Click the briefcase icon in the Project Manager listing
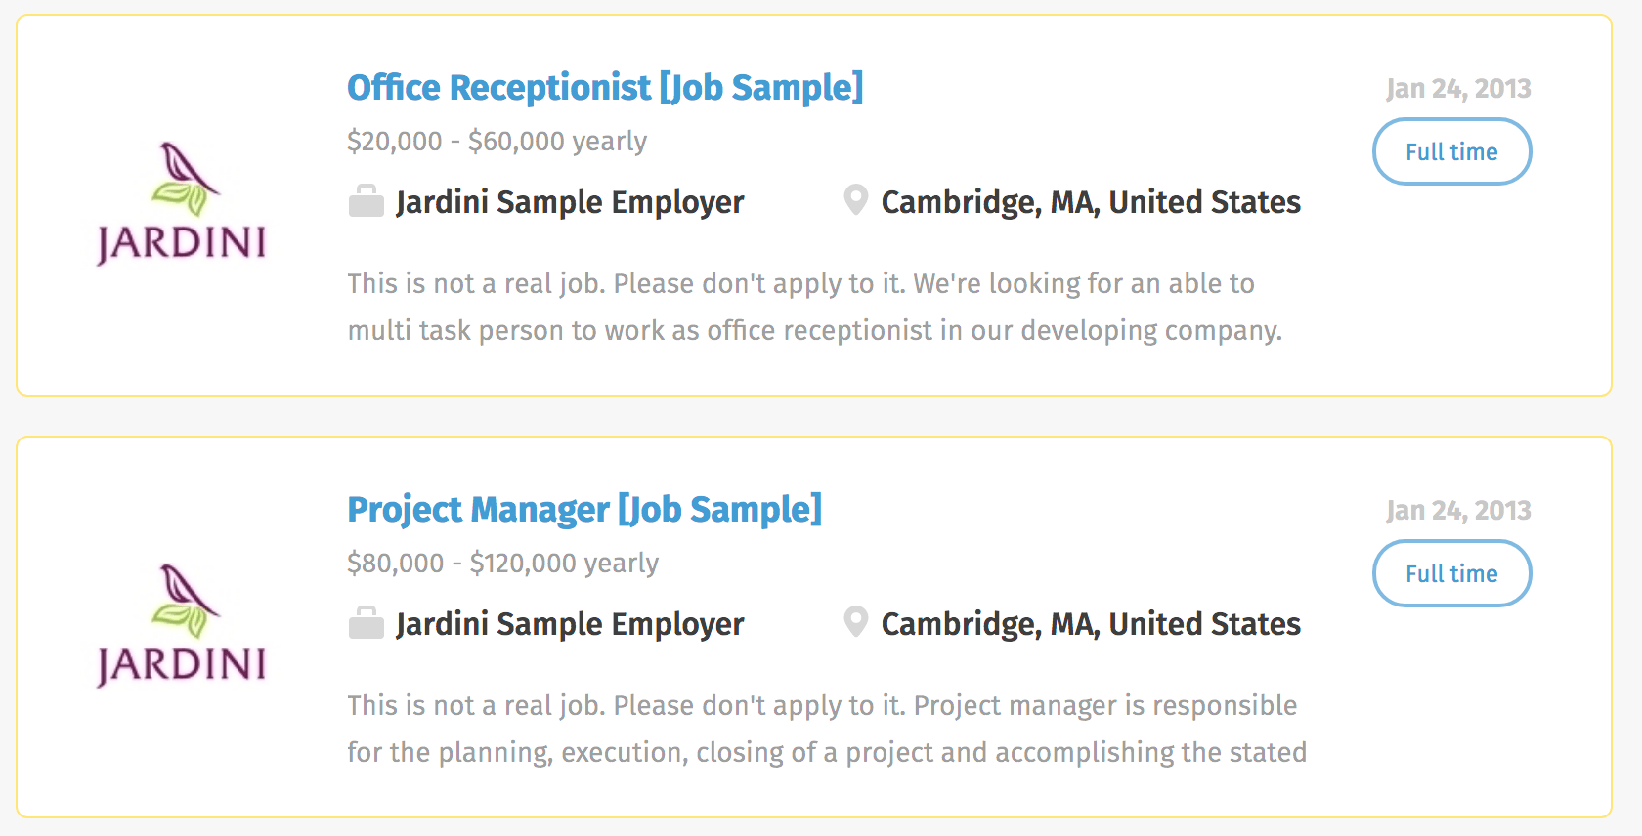 366,623
